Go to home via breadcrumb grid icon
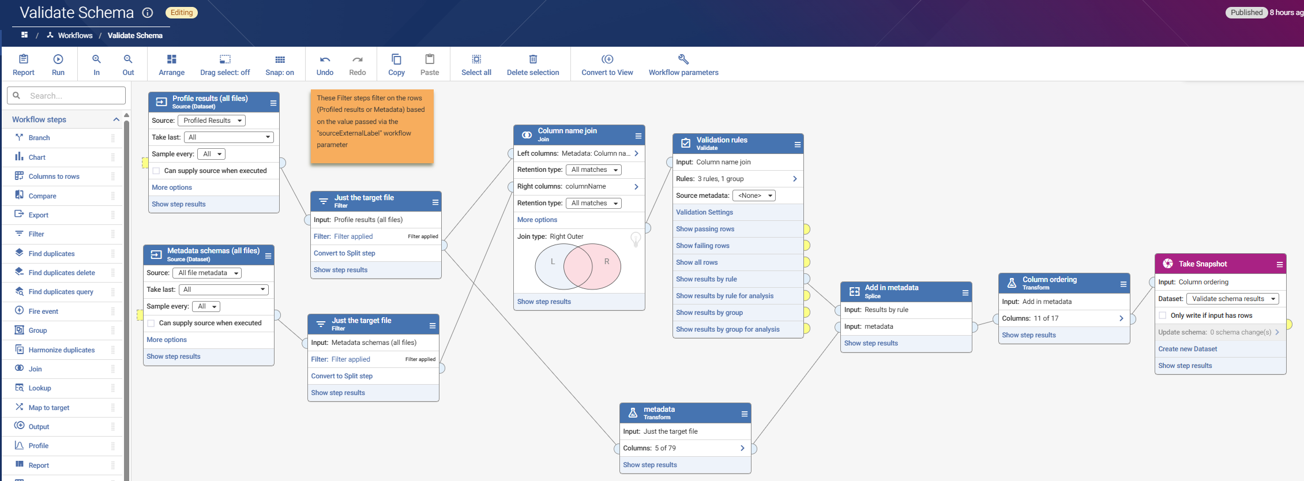Image resolution: width=1304 pixels, height=481 pixels. (x=24, y=35)
